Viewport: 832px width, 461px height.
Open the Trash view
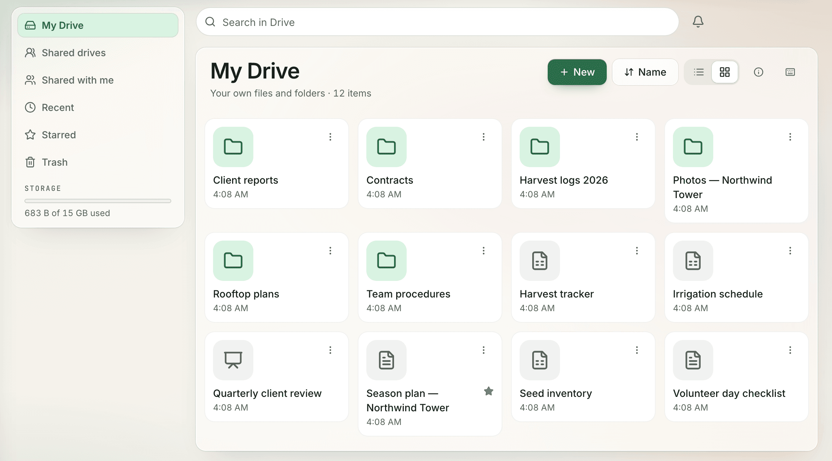[98, 162]
